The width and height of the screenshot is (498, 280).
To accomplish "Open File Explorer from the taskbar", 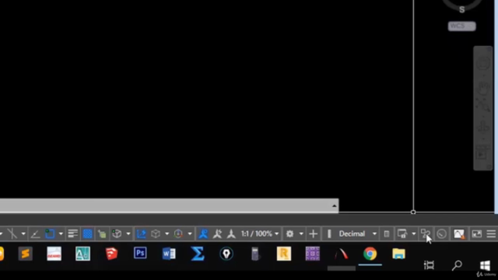I will tap(398, 254).
